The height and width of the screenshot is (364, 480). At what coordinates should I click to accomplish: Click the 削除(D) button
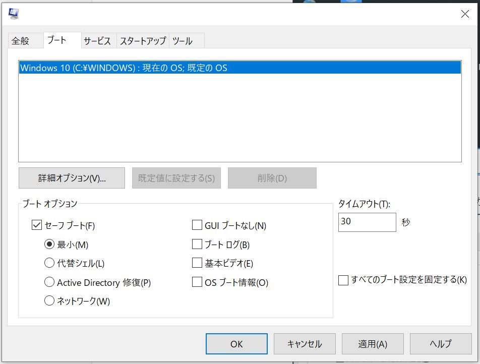272,178
